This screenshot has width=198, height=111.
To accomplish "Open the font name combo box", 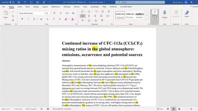I will coord(32,13).
